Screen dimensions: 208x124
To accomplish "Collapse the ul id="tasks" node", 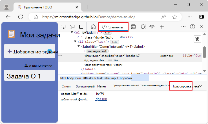I will [72, 32].
